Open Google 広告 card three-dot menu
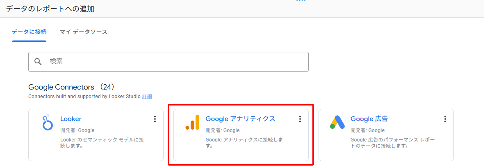 coord(445,119)
